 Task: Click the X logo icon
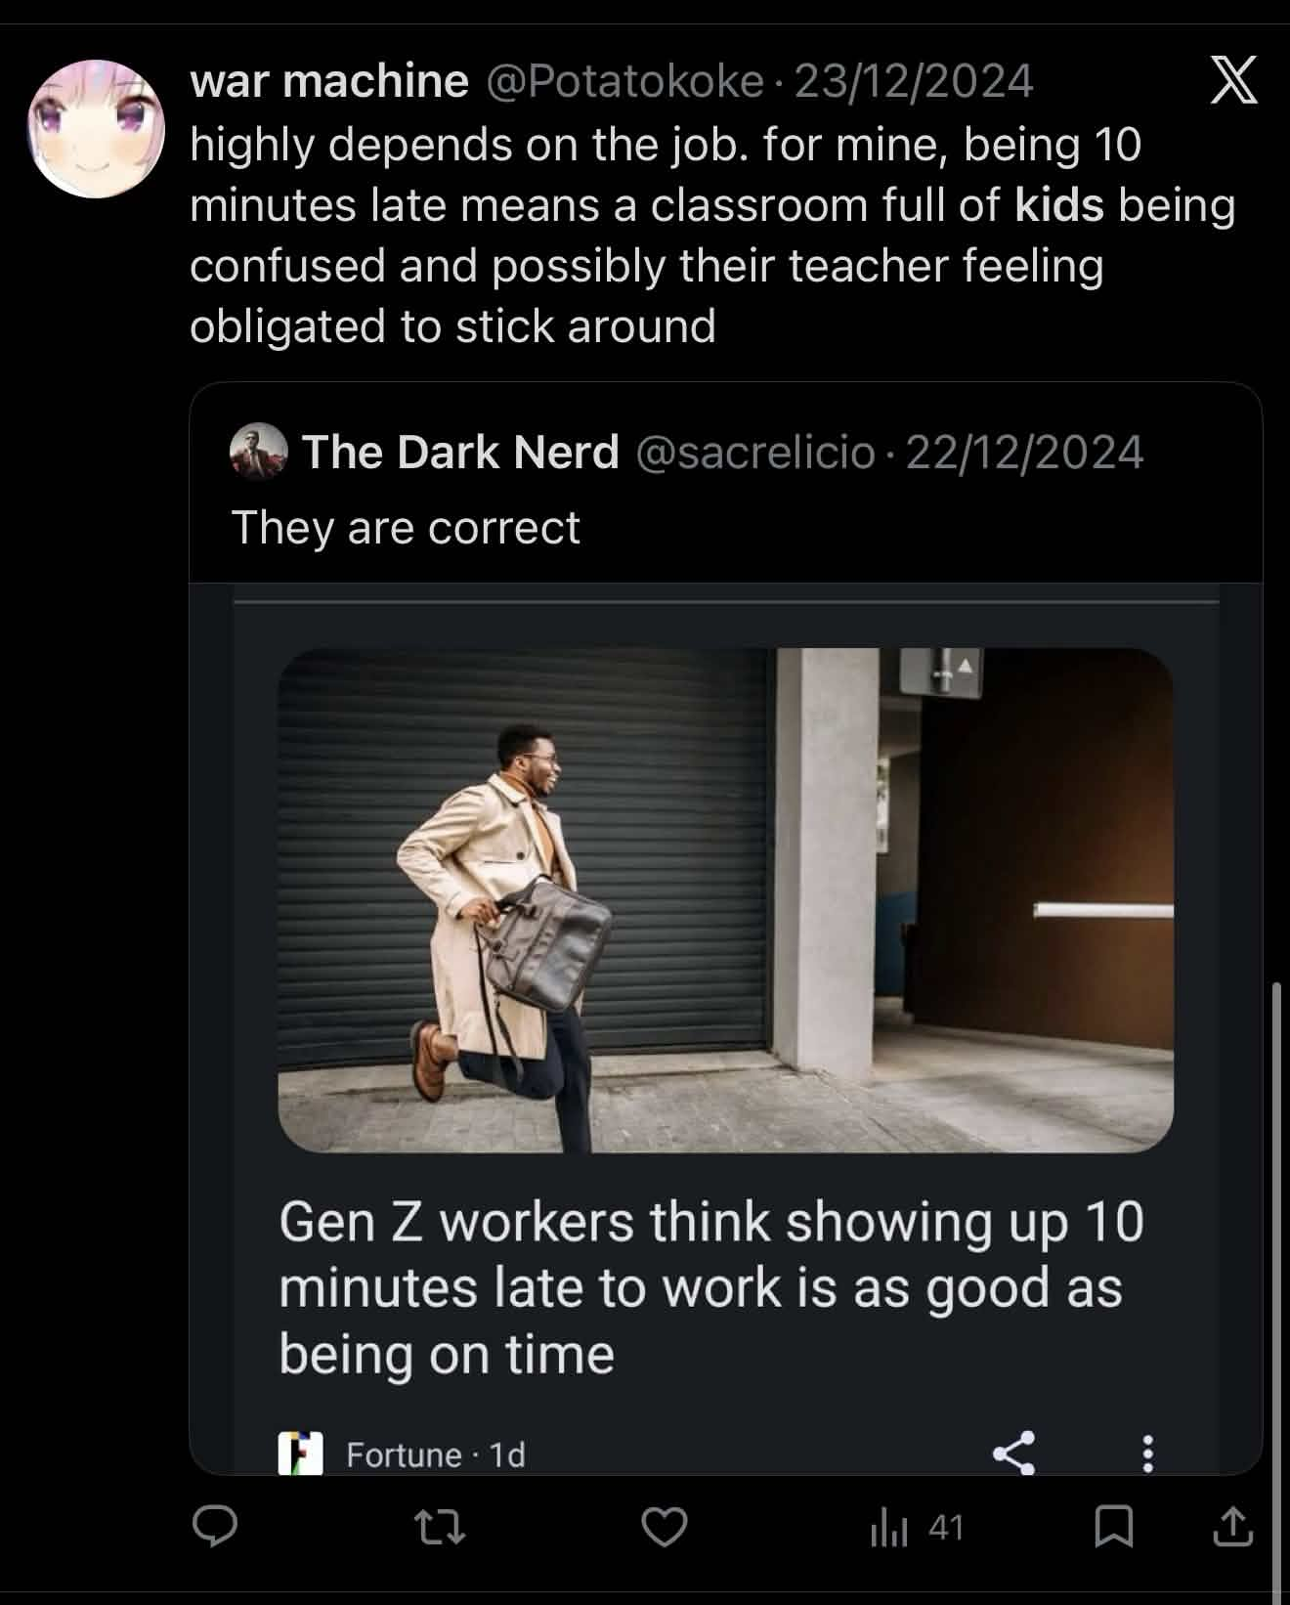point(1233,80)
